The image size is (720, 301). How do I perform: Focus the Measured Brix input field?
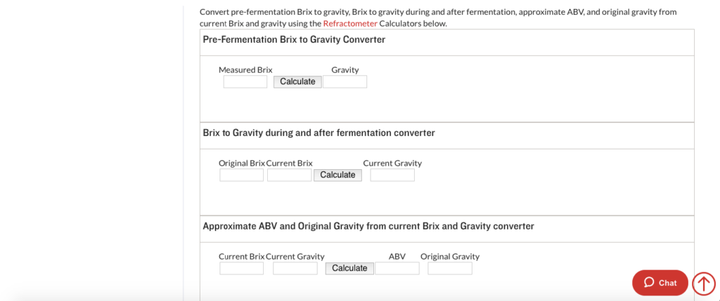click(245, 82)
